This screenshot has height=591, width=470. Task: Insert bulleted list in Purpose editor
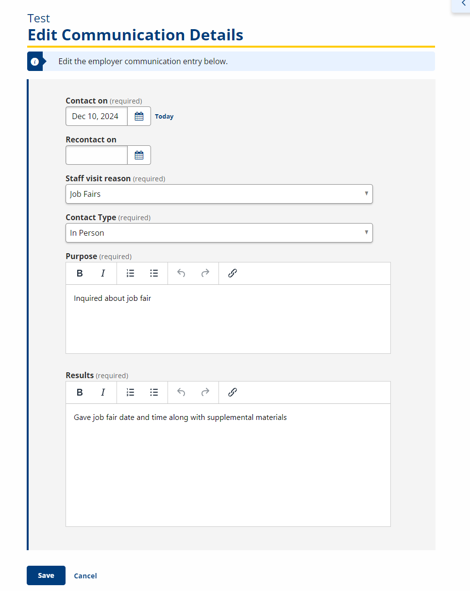[x=154, y=273]
